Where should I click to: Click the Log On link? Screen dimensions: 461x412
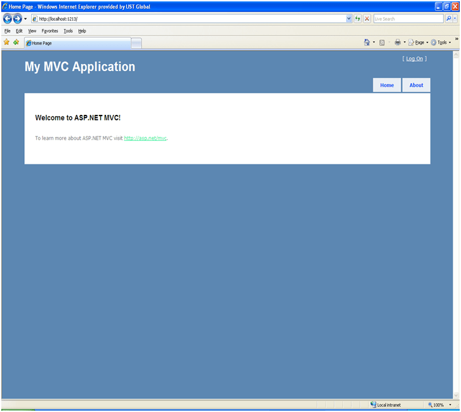tap(414, 59)
